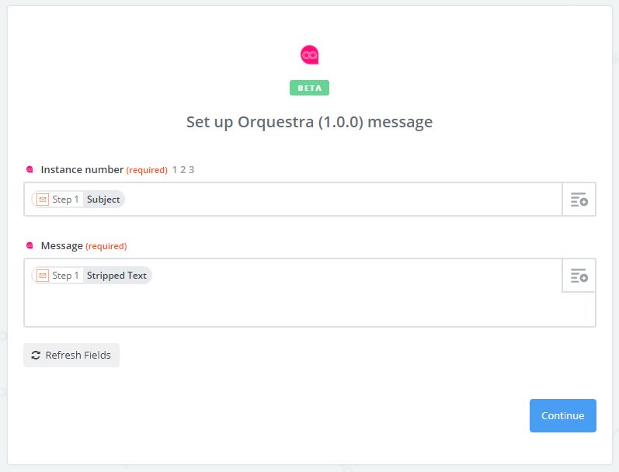Click the pink Orquestra logo at top
The width and height of the screenshot is (619, 472).
click(x=309, y=55)
